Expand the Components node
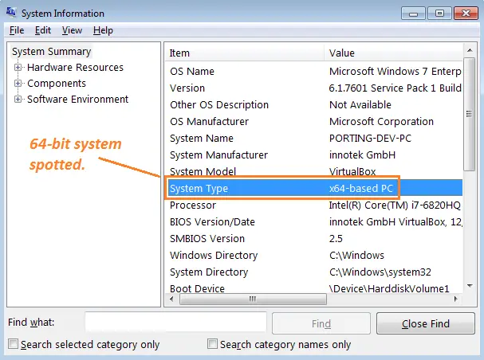The image size is (484, 360). (18, 83)
